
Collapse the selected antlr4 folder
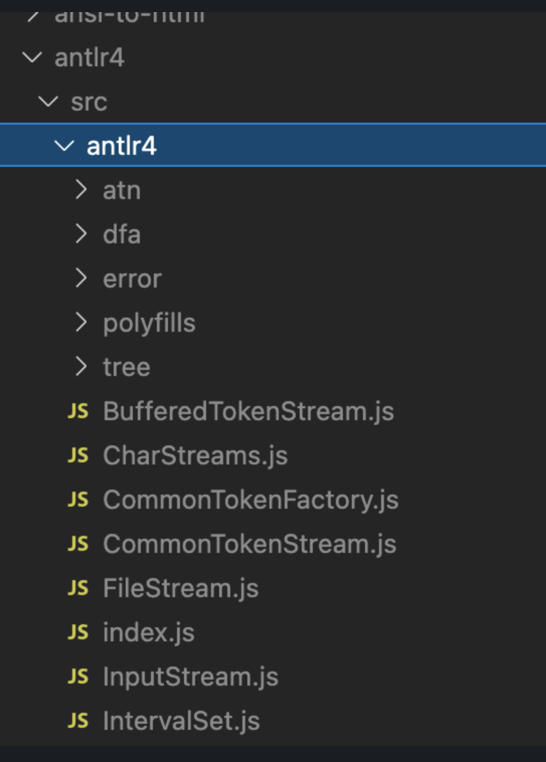point(64,146)
